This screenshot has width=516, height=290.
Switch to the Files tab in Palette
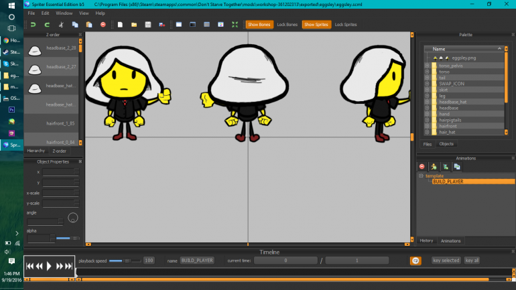tap(427, 144)
